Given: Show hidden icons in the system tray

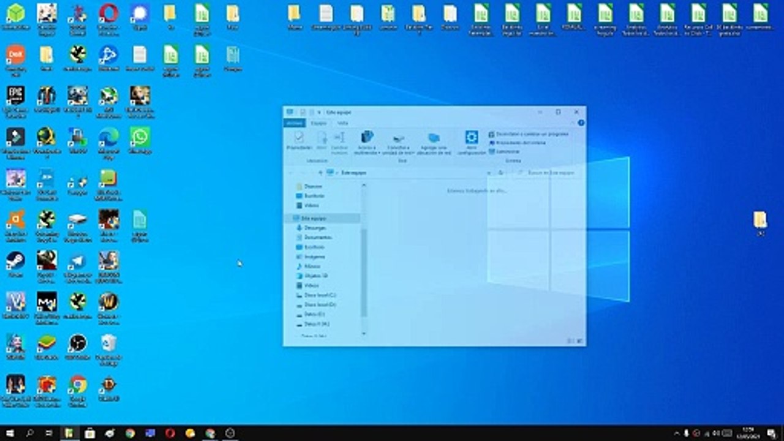Looking at the screenshot, I should pyautogui.click(x=677, y=433).
